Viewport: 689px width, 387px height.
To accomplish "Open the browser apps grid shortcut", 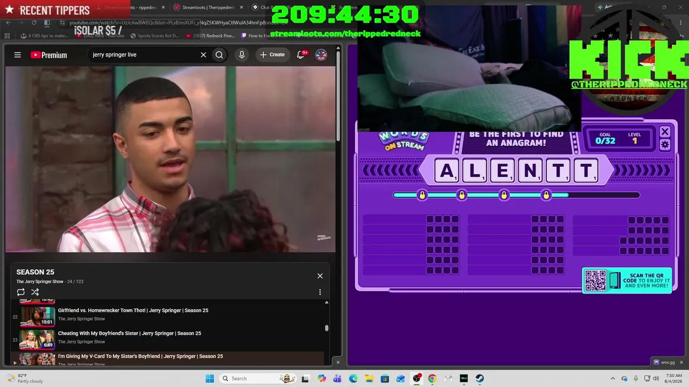I will [x=7, y=36].
